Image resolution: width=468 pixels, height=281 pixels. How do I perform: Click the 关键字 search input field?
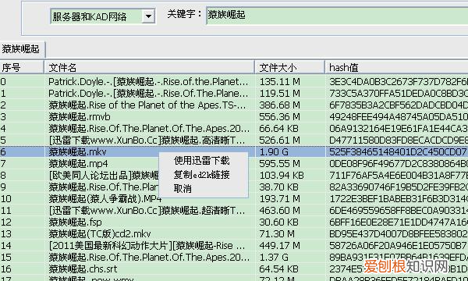(337, 16)
